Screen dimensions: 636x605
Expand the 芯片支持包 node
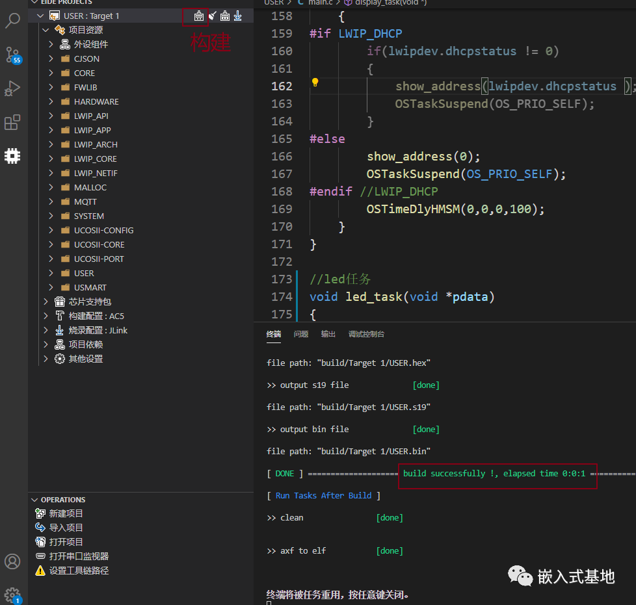(46, 302)
